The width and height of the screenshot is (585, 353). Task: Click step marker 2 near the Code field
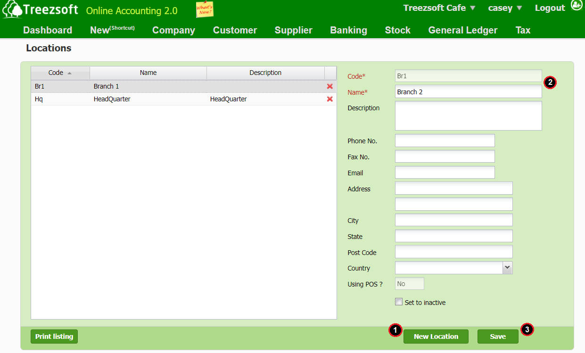(550, 82)
